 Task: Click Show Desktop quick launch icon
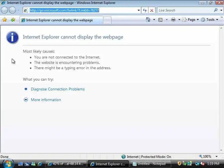click(x=20, y=164)
